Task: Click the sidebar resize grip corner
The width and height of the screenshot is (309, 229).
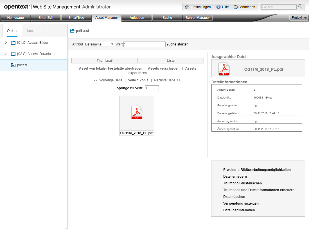Action: click(66, 228)
